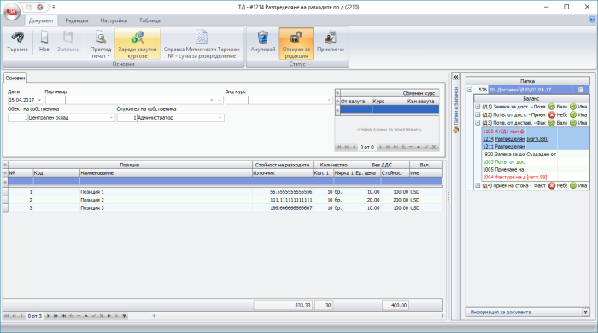The image size is (598, 333).
Task: Open quick access toolbar customize arrow
Action: point(53,7)
